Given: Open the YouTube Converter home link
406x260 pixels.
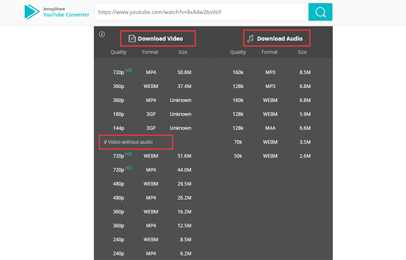Looking at the screenshot, I should point(66,15).
